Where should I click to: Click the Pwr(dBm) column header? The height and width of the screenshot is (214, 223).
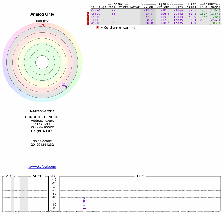point(164,7)
